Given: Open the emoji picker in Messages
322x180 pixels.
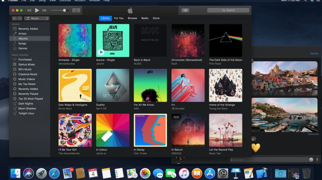Looking at the screenshot, I should point(311,160).
